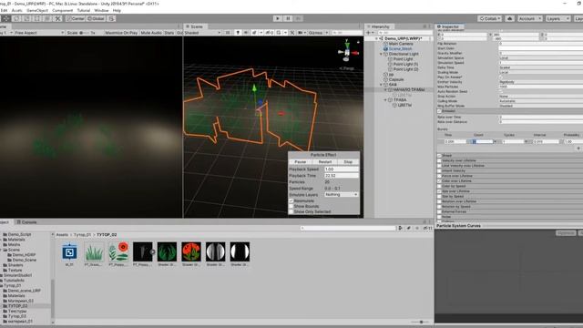The image size is (583, 328).
Task: Toggle the Shape module checkbox
Action: tap(439, 156)
